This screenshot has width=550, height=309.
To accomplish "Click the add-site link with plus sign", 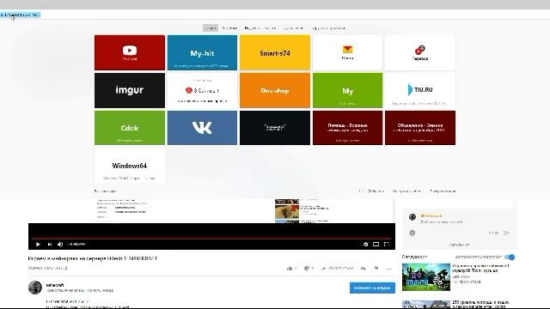I will coord(372,191).
